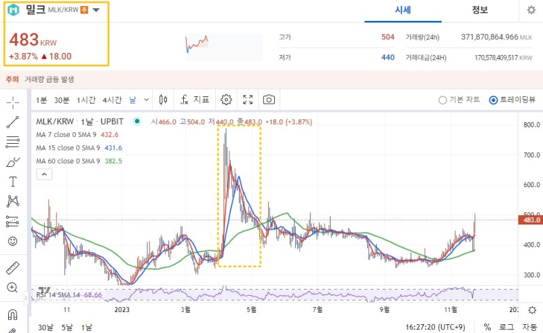Click the 거래량 급등 발생 warning notice
Image resolution: width=543 pixels, height=333 pixels.
(49, 79)
